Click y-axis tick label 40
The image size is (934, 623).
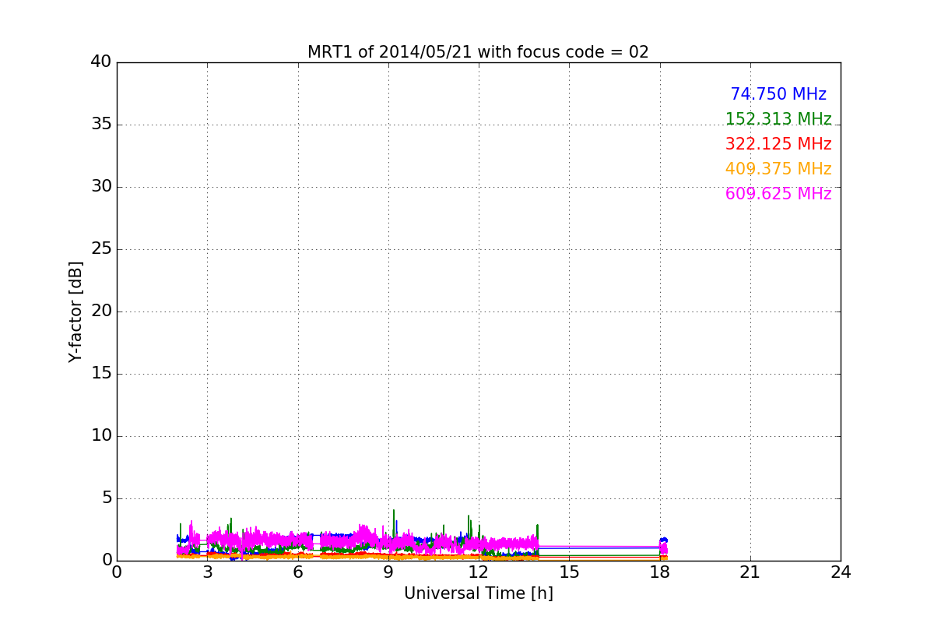(x=101, y=62)
